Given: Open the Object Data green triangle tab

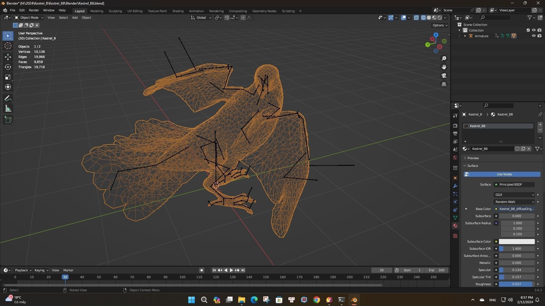Looking at the screenshot, I should (455, 218).
